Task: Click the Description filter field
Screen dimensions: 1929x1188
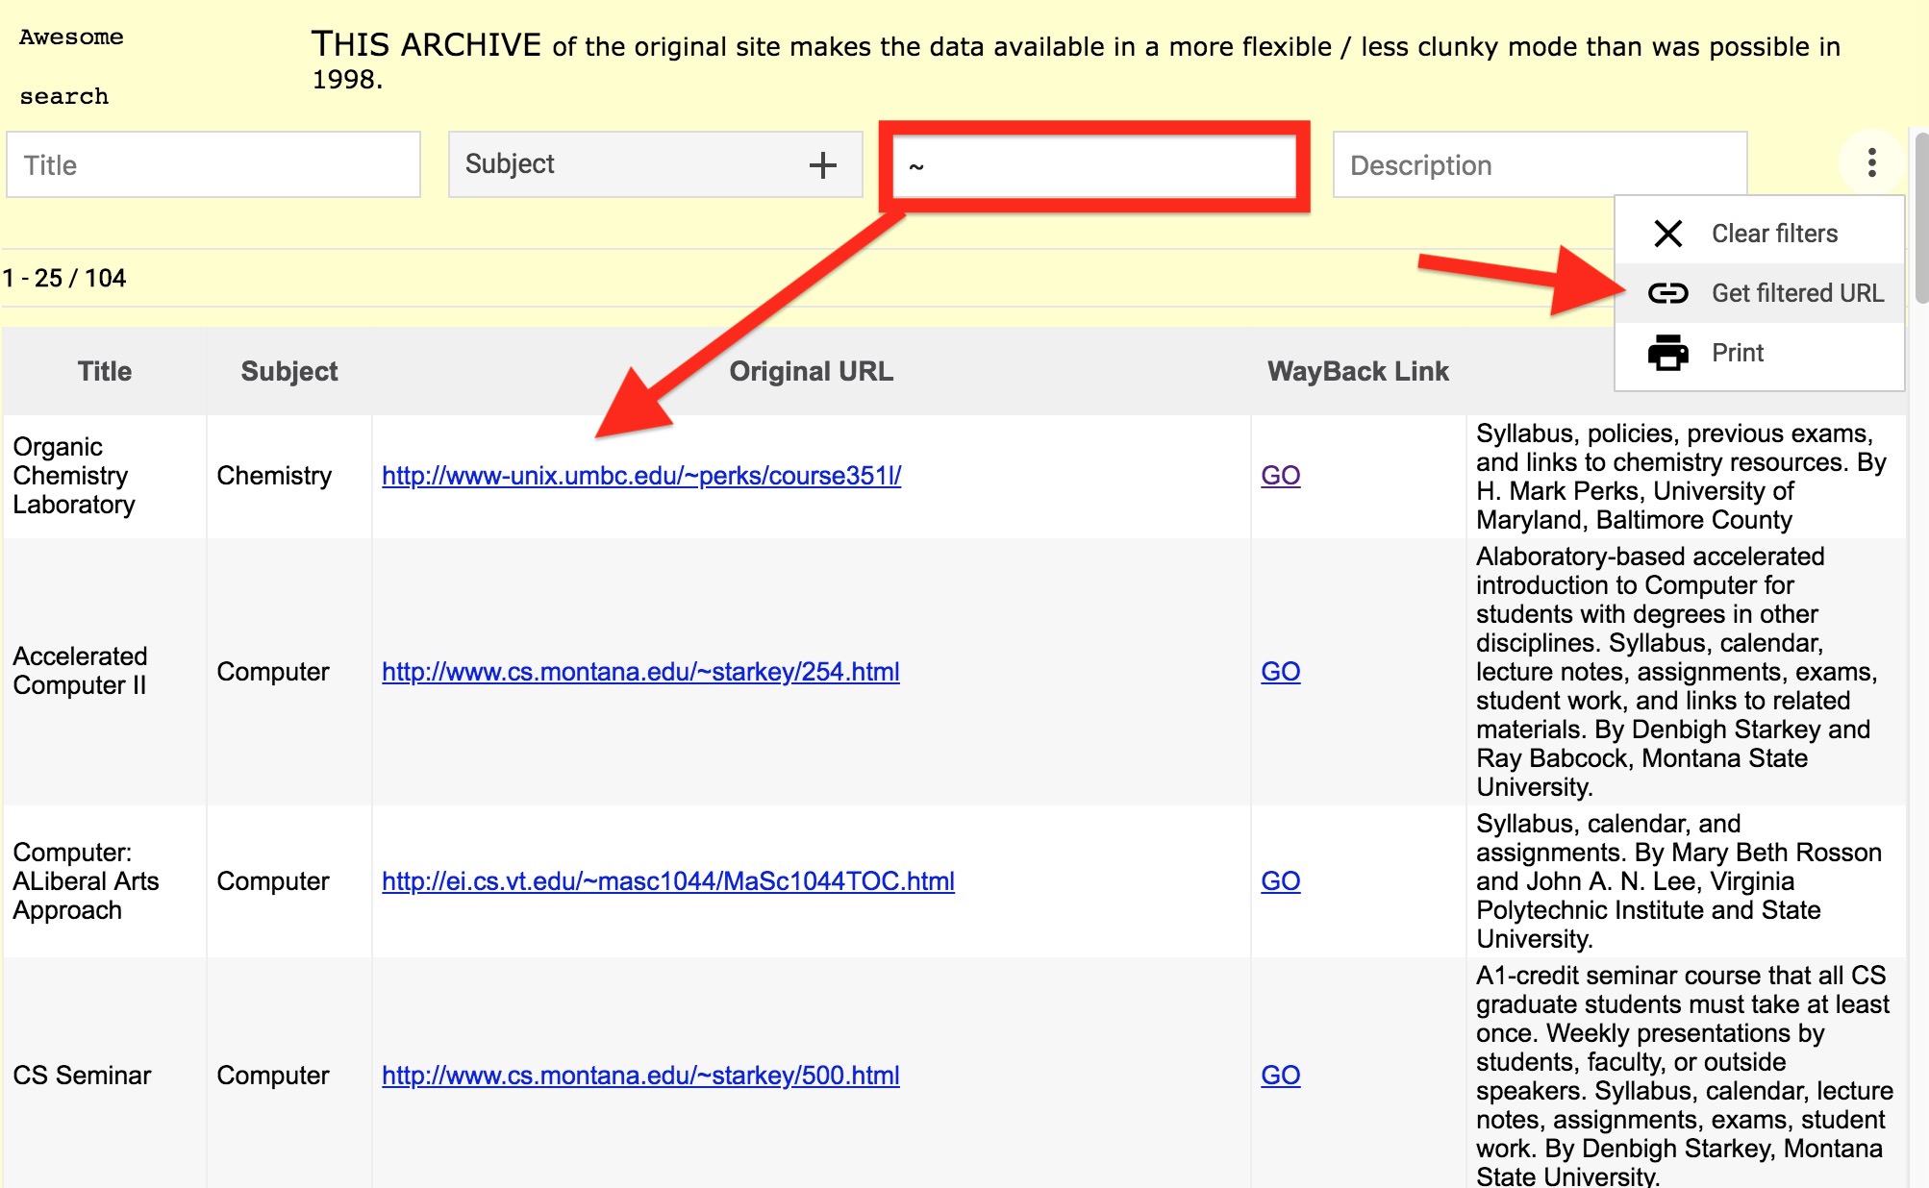Action: 1539,164
